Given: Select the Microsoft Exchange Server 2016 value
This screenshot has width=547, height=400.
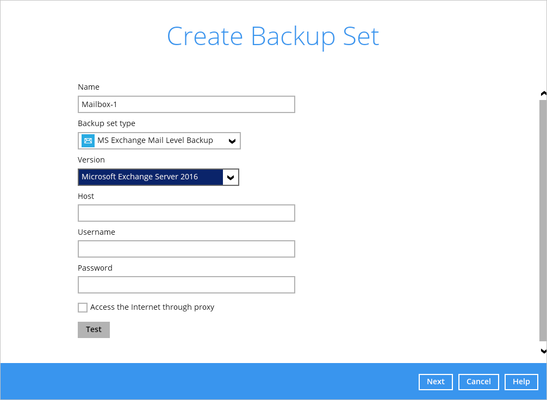Looking at the screenshot, I should (151, 177).
